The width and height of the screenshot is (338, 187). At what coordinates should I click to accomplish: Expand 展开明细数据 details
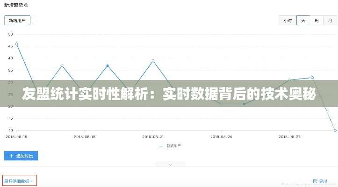19,181
